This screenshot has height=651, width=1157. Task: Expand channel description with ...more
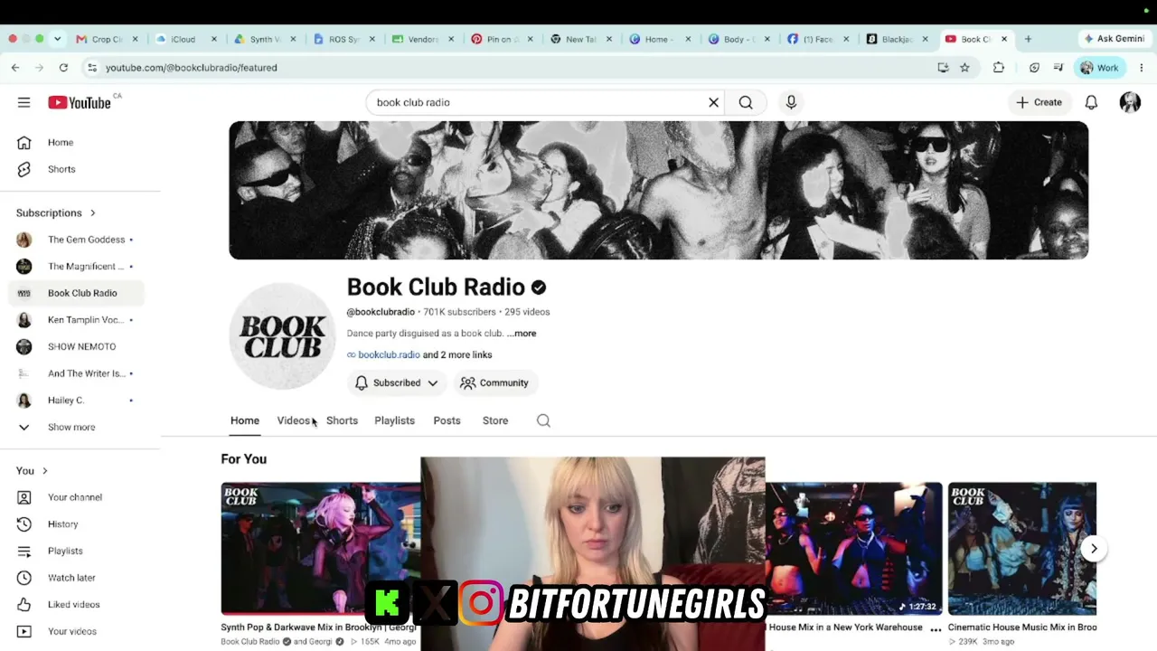click(522, 334)
